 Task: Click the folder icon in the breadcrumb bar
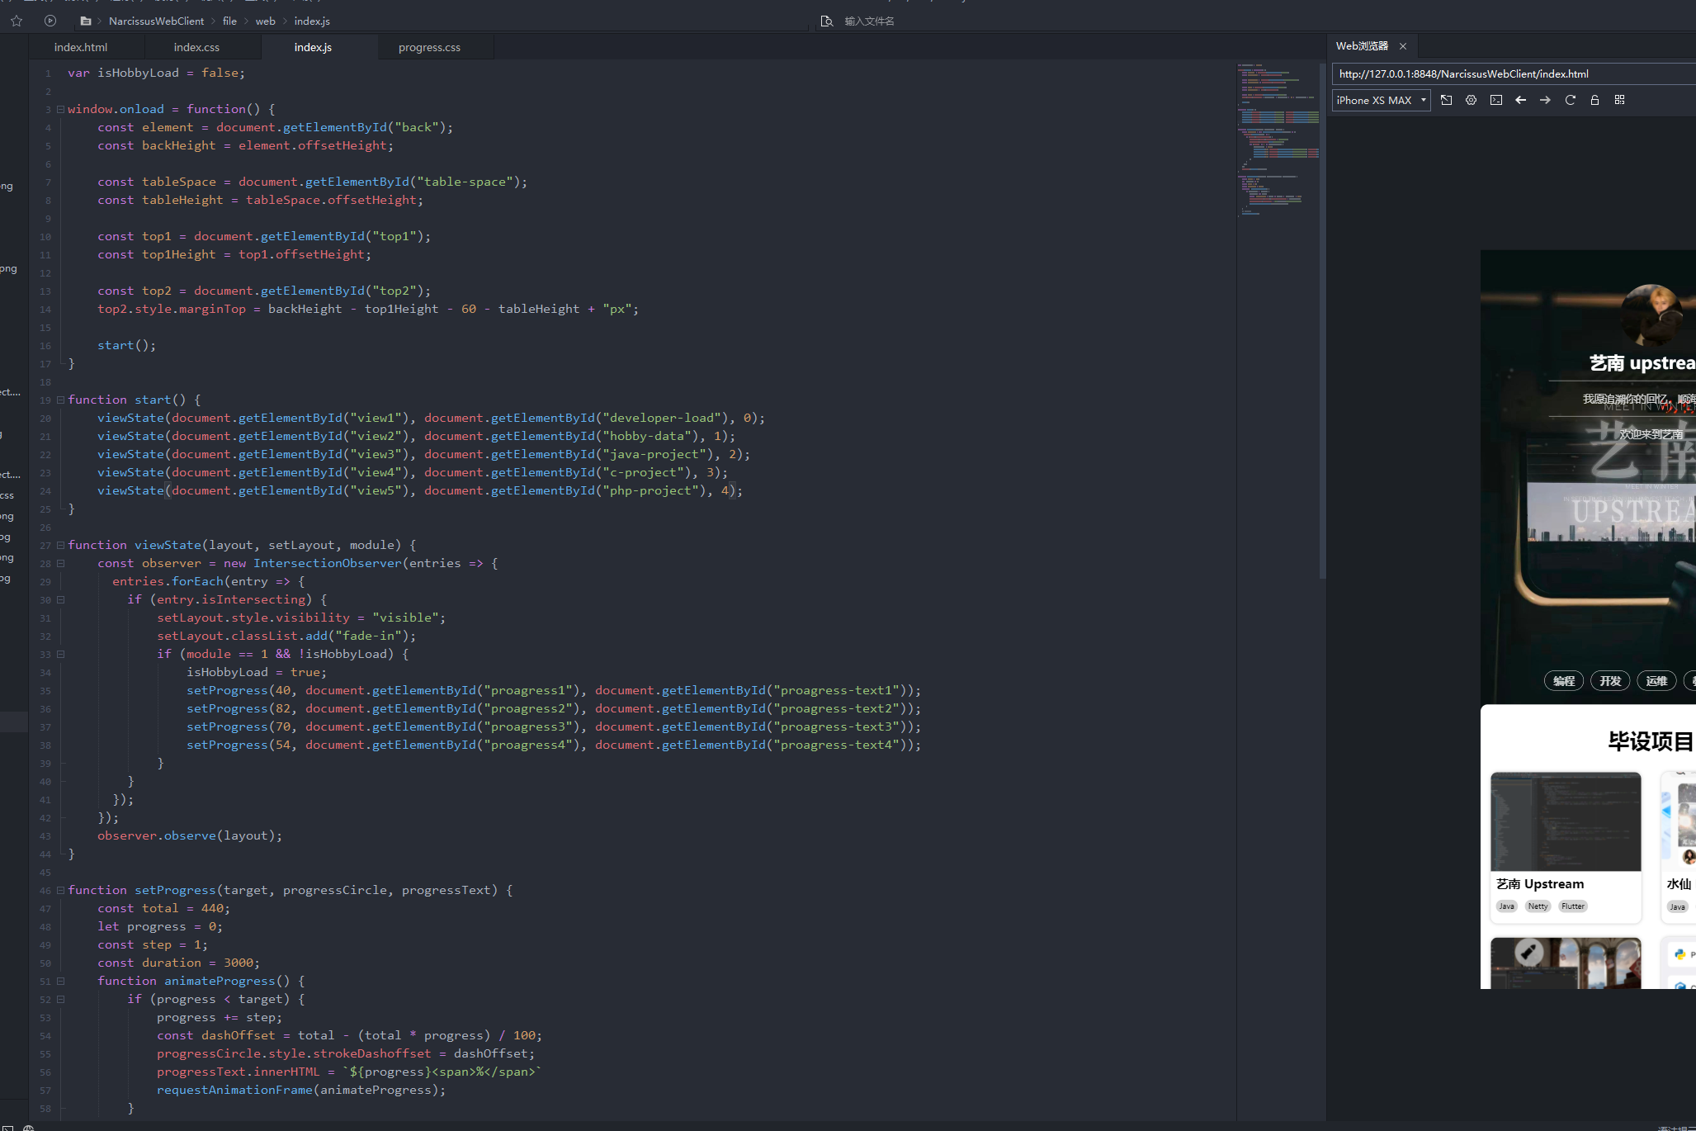(x=86, y=21)
